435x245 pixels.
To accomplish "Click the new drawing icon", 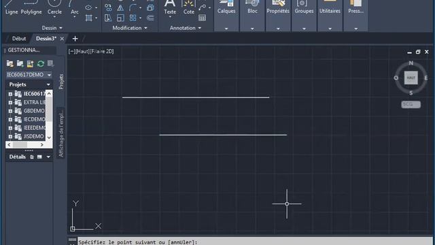I will 30,63.
